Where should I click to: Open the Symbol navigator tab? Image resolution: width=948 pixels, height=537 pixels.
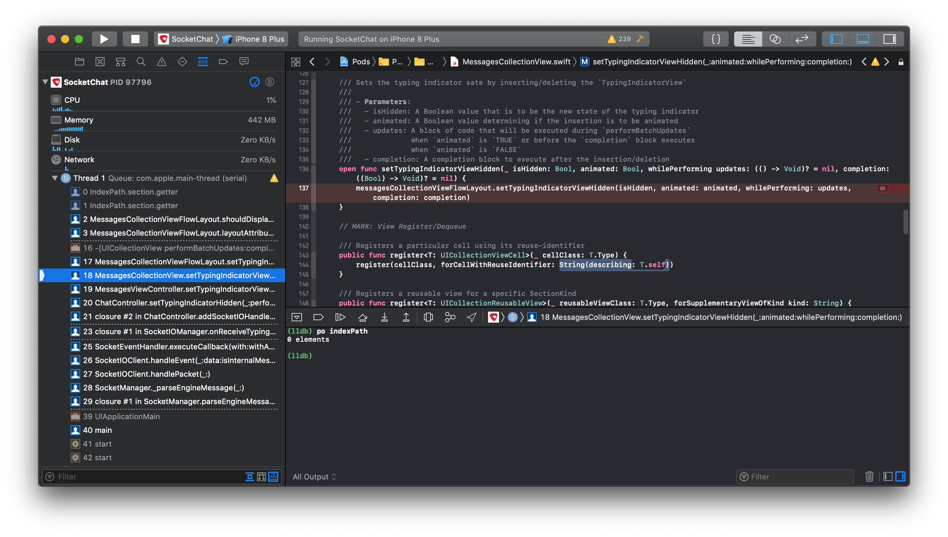121,62
